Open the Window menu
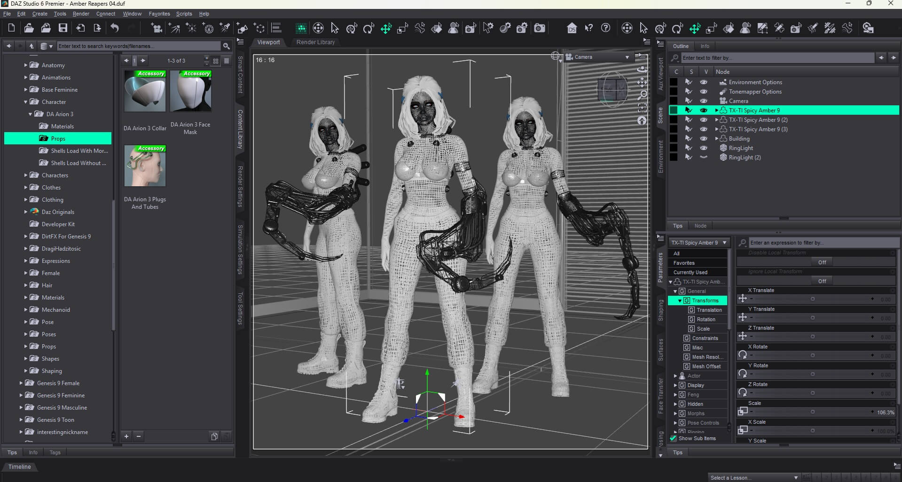The width and height of the screenshot is (902, 482). coord(132,14)
